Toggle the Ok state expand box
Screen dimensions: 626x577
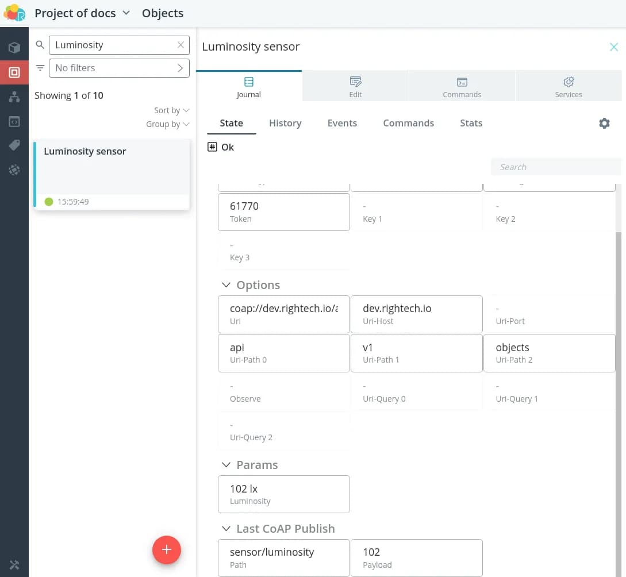pyautogui.click(x=212, y=147)
